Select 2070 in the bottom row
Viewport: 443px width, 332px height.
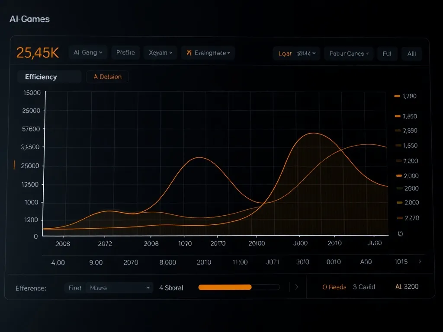coord(131,262)
